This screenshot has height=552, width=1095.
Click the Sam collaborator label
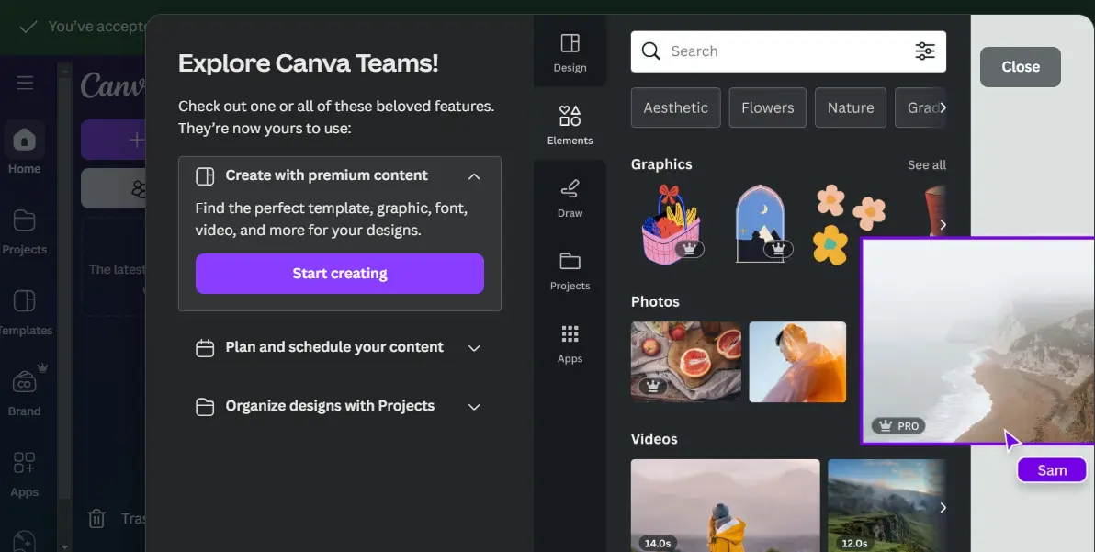click(x=1052, y=470)
